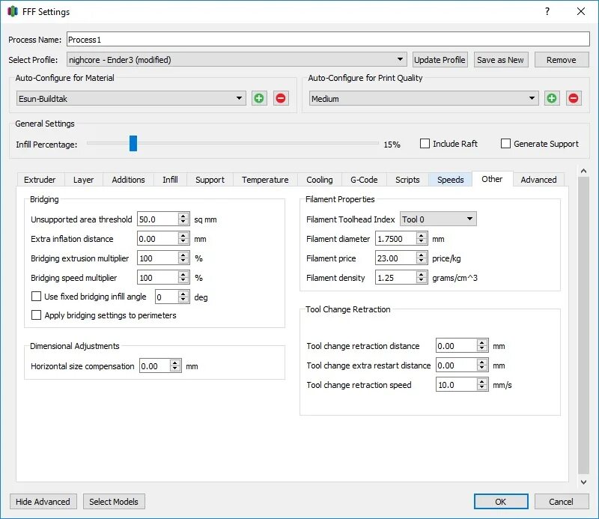Image resolution: width=599 pixels, height=519 pixels.
Task: Click in the Process Name field
Action: pyautogui.click(x=328, y=40)
